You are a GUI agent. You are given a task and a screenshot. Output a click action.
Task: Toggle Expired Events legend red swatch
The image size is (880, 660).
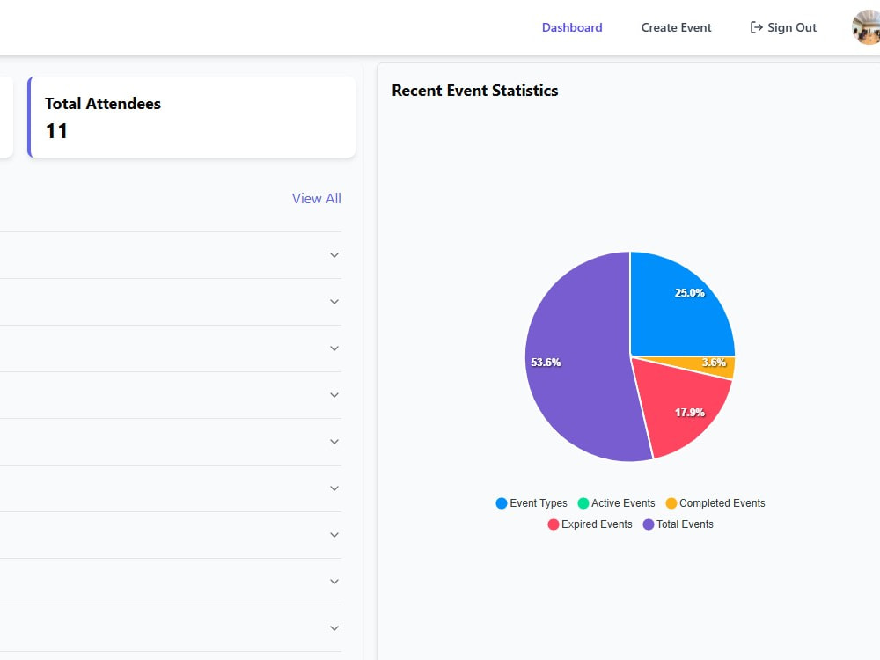tap(554, 524)
